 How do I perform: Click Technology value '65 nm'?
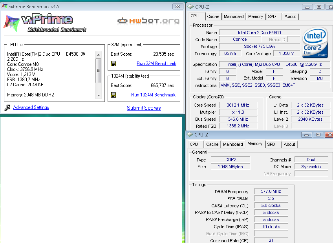pos(230,53)
